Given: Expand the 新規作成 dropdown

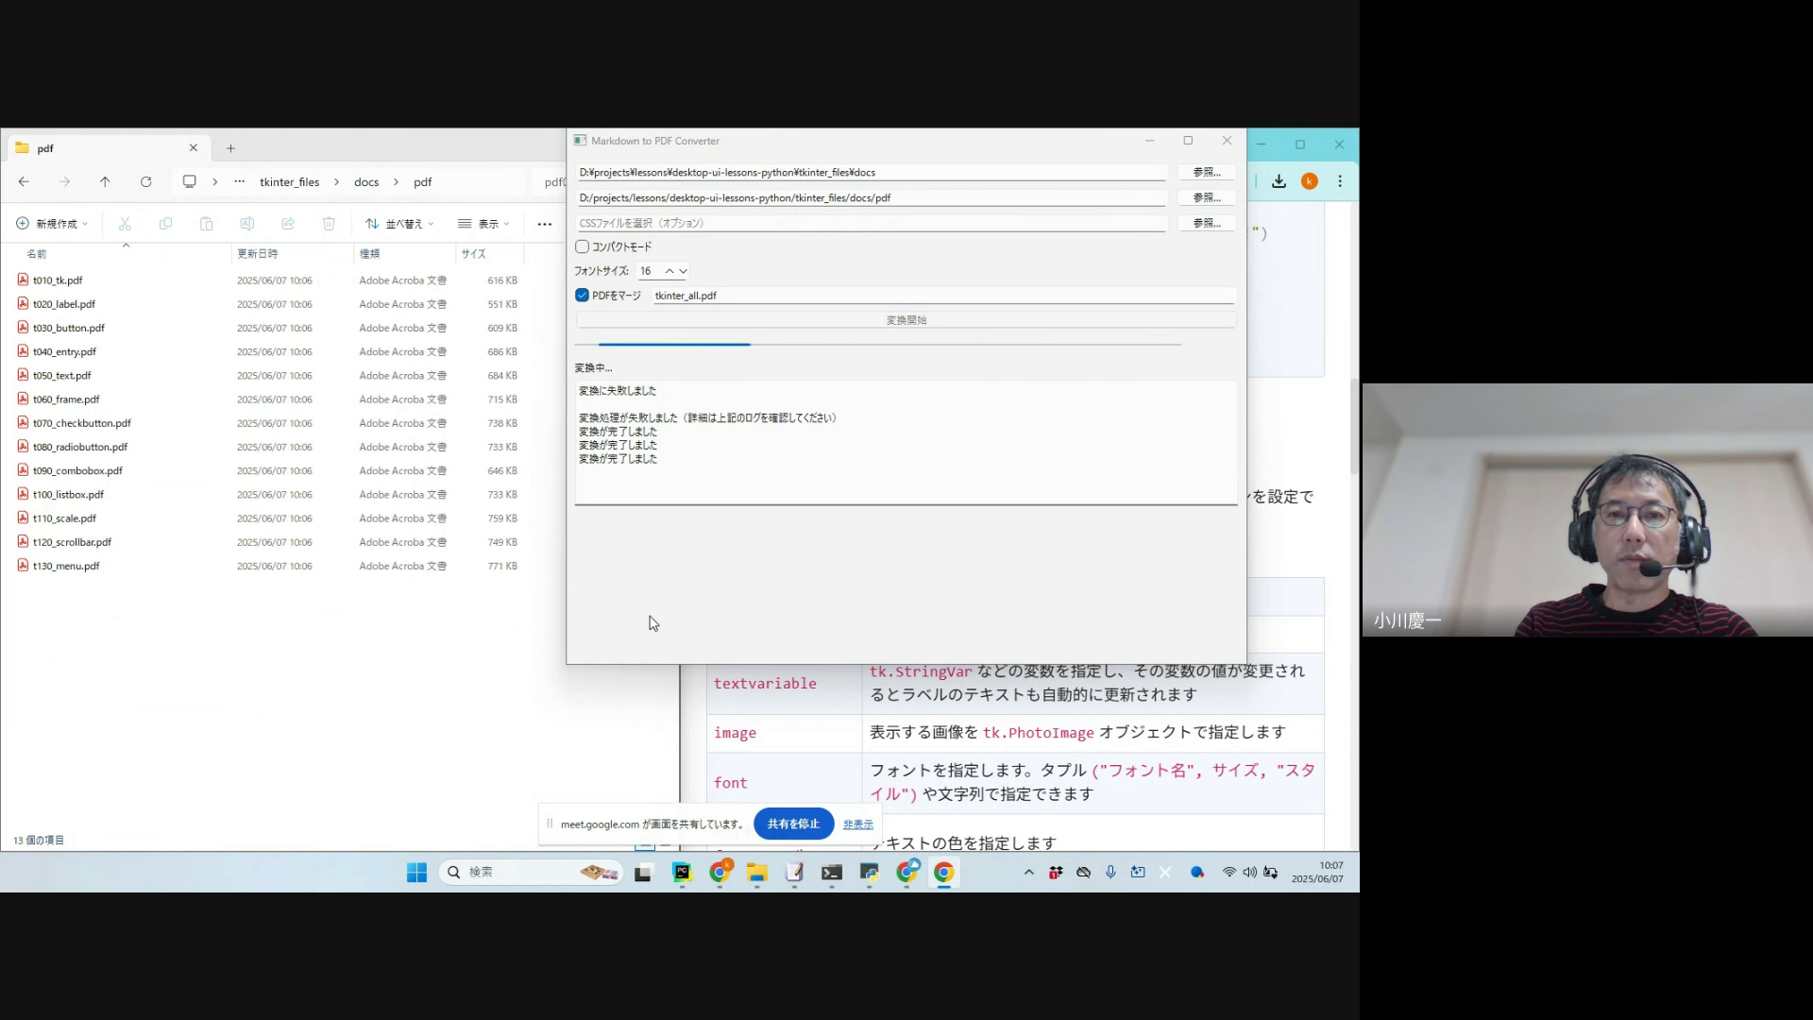Looking at the screenshot, I should (x=52, y=224).
